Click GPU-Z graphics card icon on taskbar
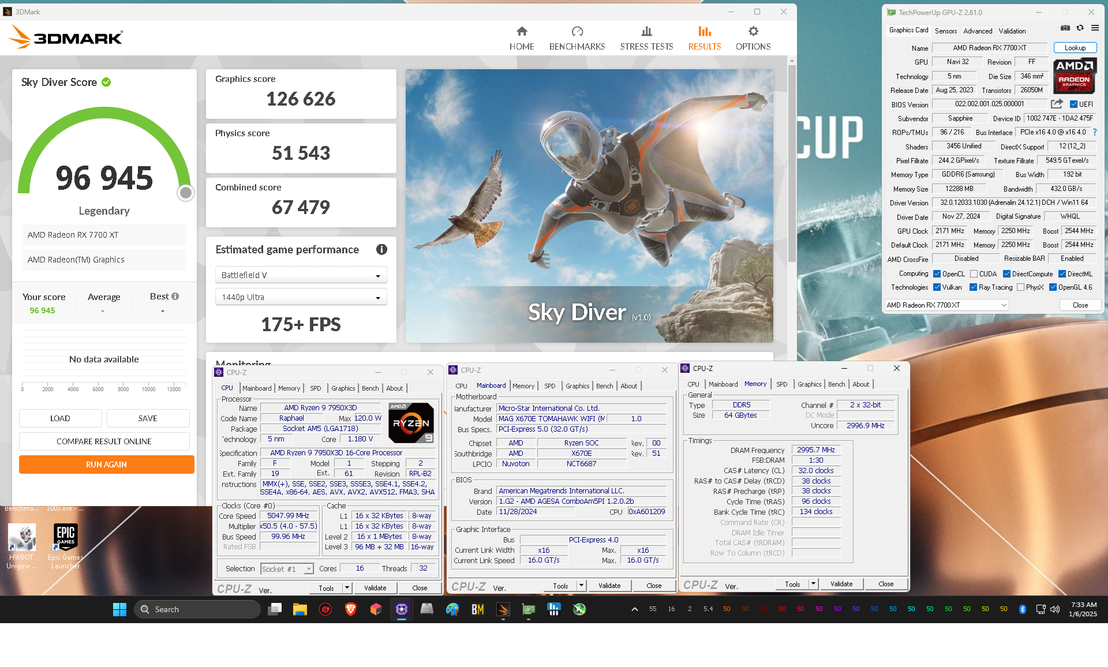 click(529, 609)
